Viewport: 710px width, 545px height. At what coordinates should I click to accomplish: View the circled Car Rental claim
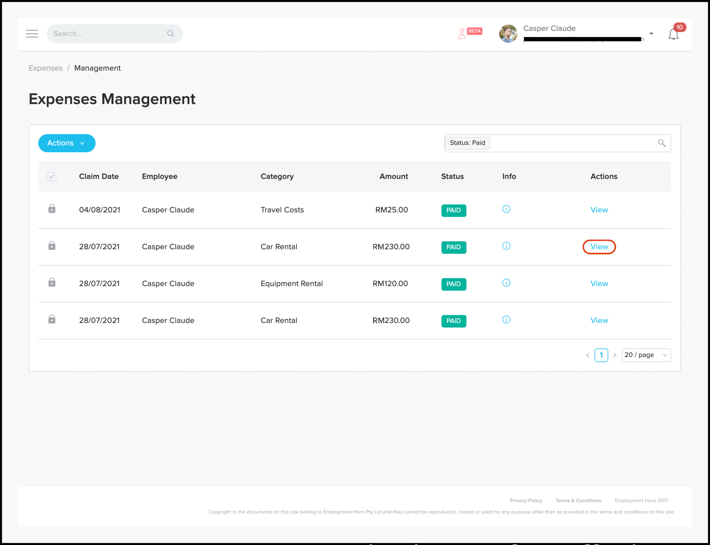599,247
